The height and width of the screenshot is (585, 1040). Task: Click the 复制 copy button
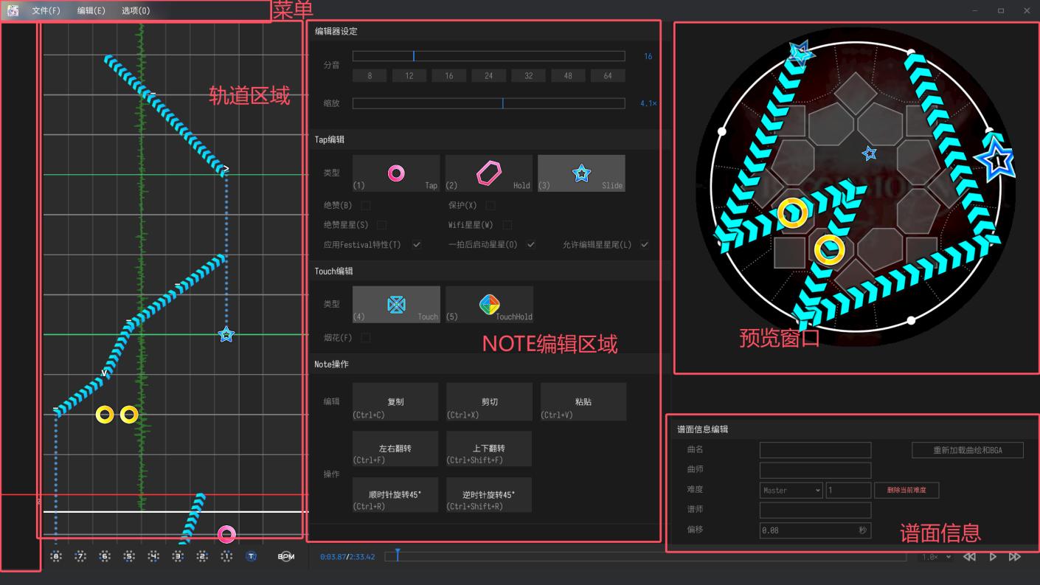(395, 401)
